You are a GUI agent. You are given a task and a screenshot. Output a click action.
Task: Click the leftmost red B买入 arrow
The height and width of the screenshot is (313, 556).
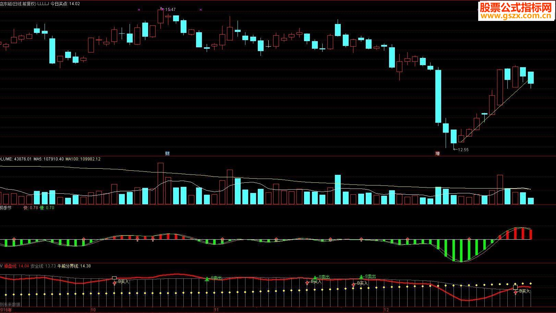[x=114, y=283]
